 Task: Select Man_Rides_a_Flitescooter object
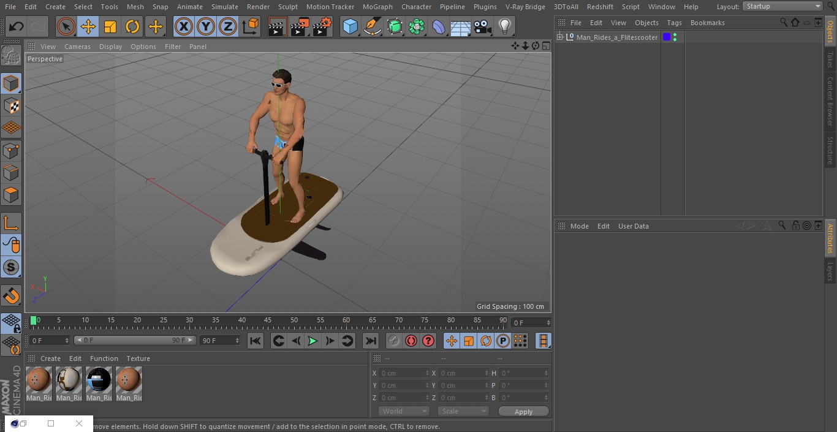pos(616,37)
